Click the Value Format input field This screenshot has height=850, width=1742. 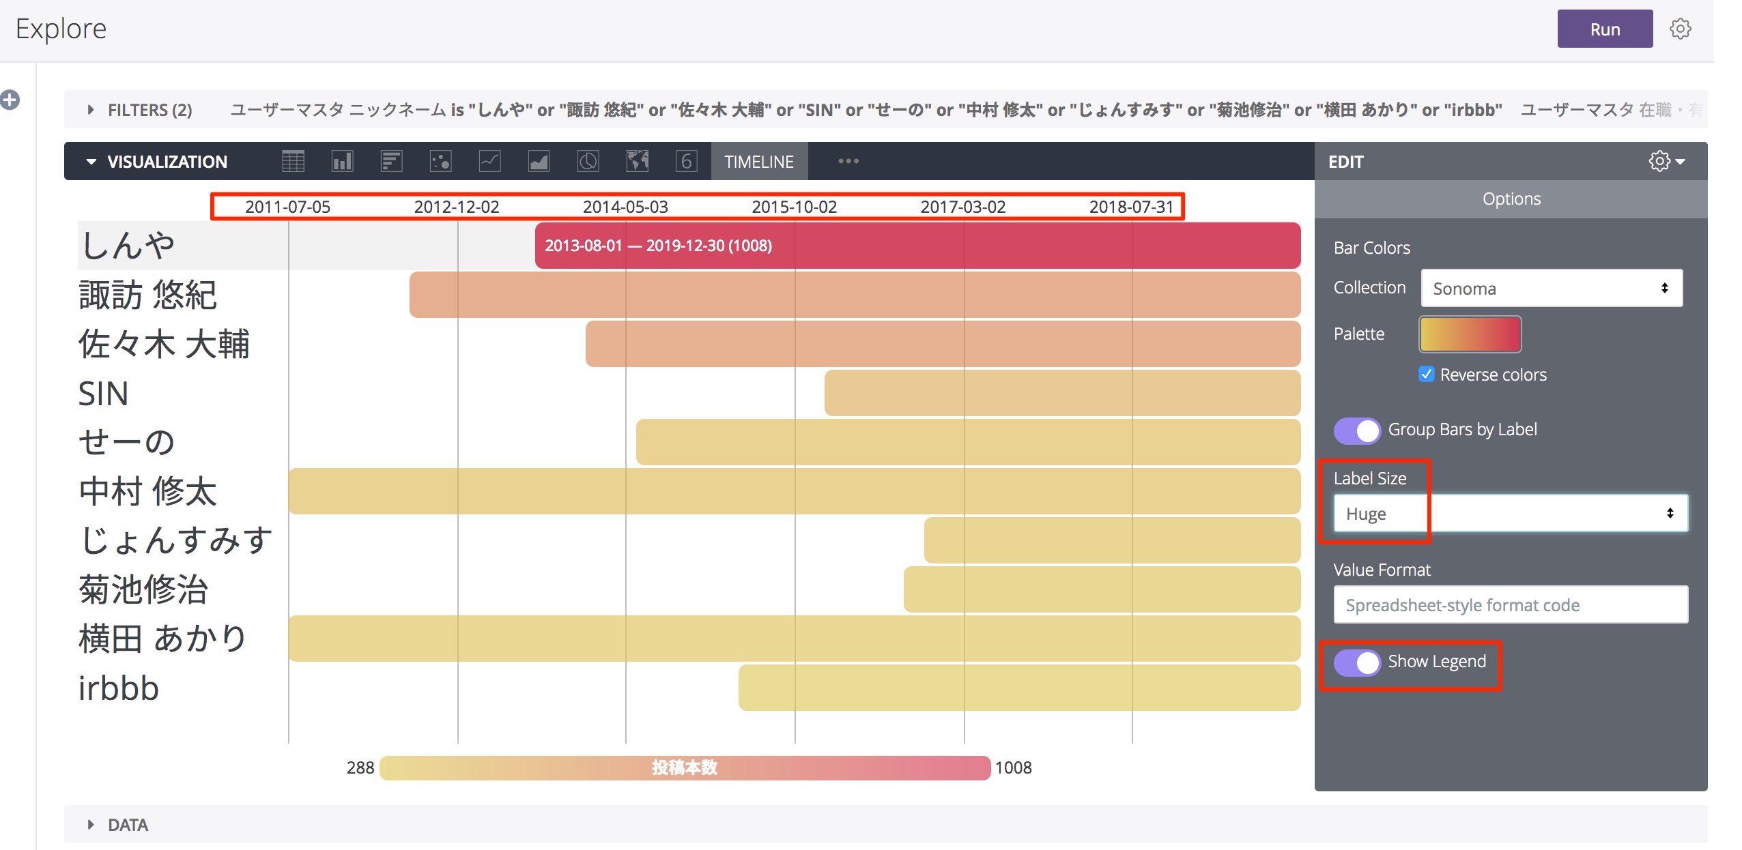(x=1510, y=604)
